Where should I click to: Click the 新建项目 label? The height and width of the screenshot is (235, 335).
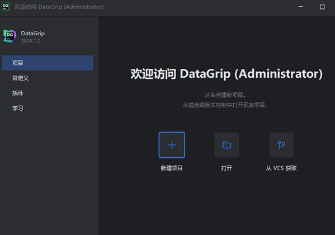click(172, 168)
